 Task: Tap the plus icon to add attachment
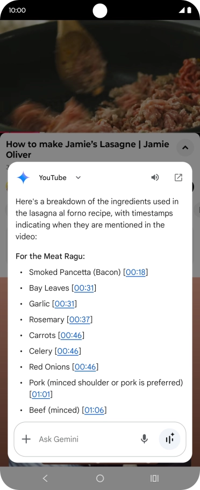tap(26, 439)
